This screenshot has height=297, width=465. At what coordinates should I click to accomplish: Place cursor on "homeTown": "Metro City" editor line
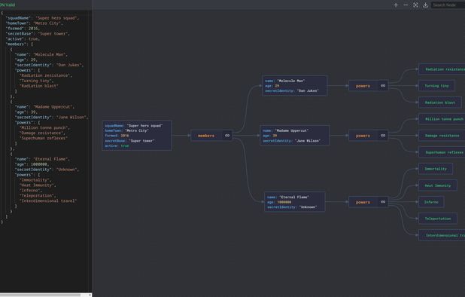tap(35, 23)
